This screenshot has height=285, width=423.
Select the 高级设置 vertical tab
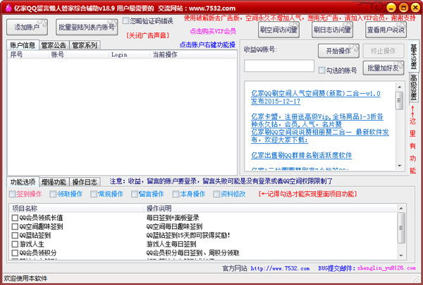pos(413,87)
